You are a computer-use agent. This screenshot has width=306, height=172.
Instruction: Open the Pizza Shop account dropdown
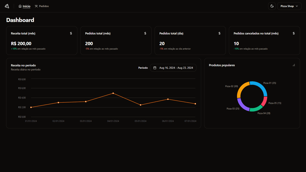pyautogui.click(x=289, y=6)
